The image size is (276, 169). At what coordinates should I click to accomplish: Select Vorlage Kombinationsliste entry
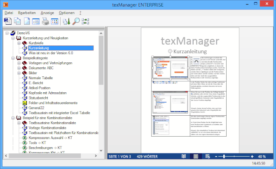coord(47,128)
